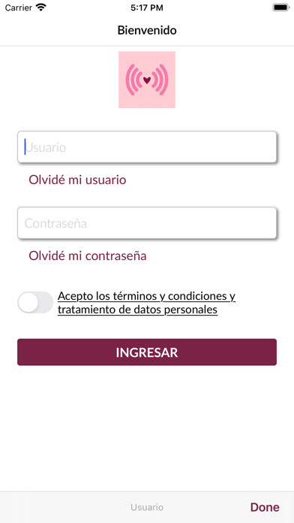Click the small heart in the logo center
The width and height of the screenshot is (294, 523).
tap(147, 80)
